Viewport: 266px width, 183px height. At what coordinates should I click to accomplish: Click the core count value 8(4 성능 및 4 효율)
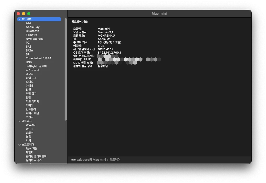[x=109, y=42]
